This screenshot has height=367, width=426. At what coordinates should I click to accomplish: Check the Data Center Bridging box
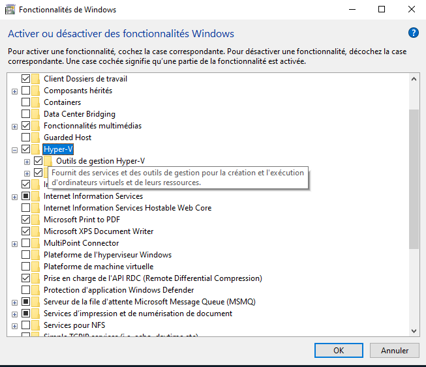point(26,113)
